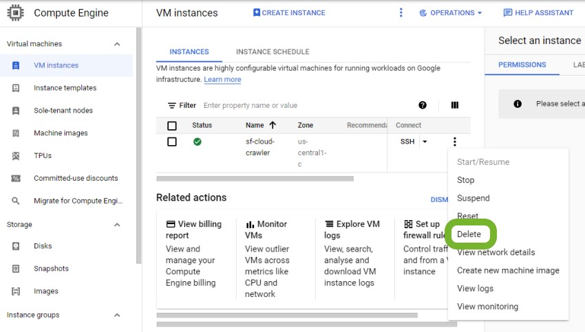Image resolution: width=585 pixels, height=332 pixels.
Task: Click the Filter property input field
Action: (303, 105)
